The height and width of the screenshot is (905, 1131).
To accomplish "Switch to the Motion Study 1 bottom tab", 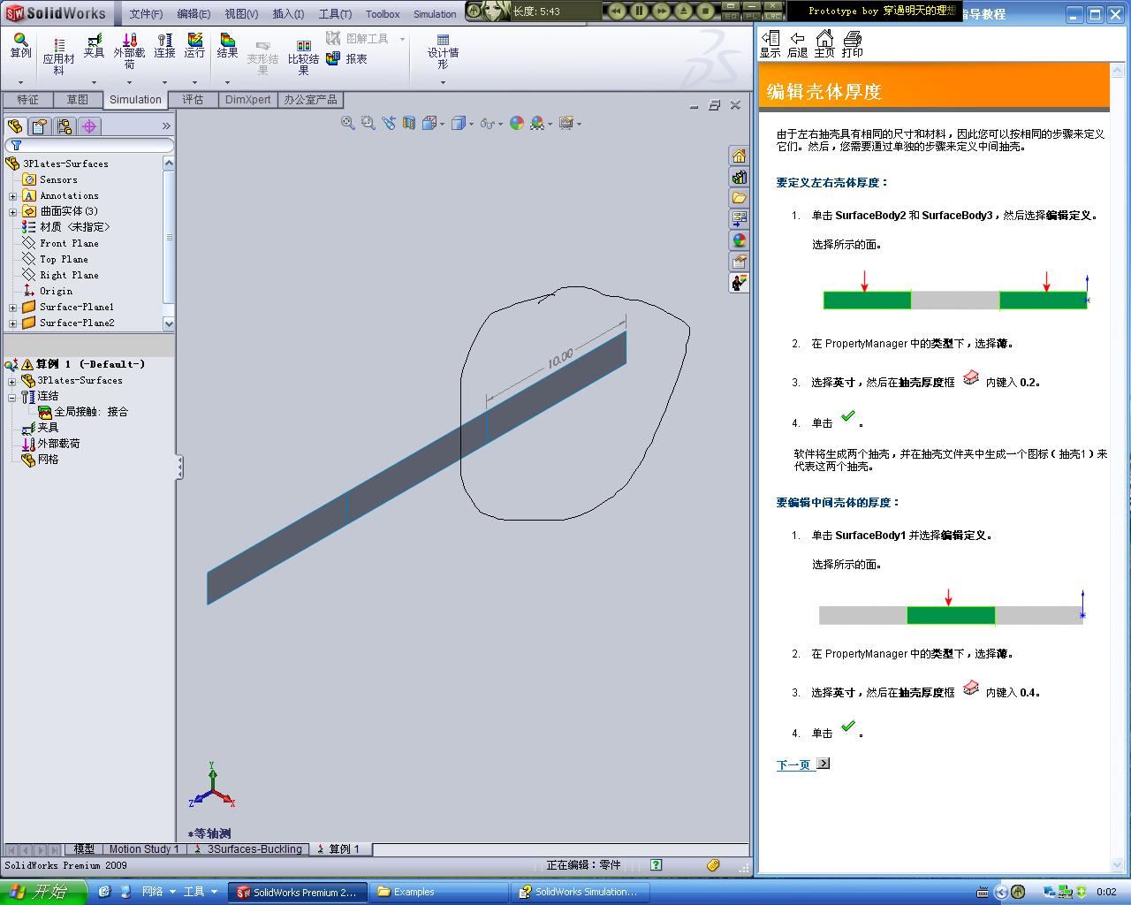I will point(144,849).
